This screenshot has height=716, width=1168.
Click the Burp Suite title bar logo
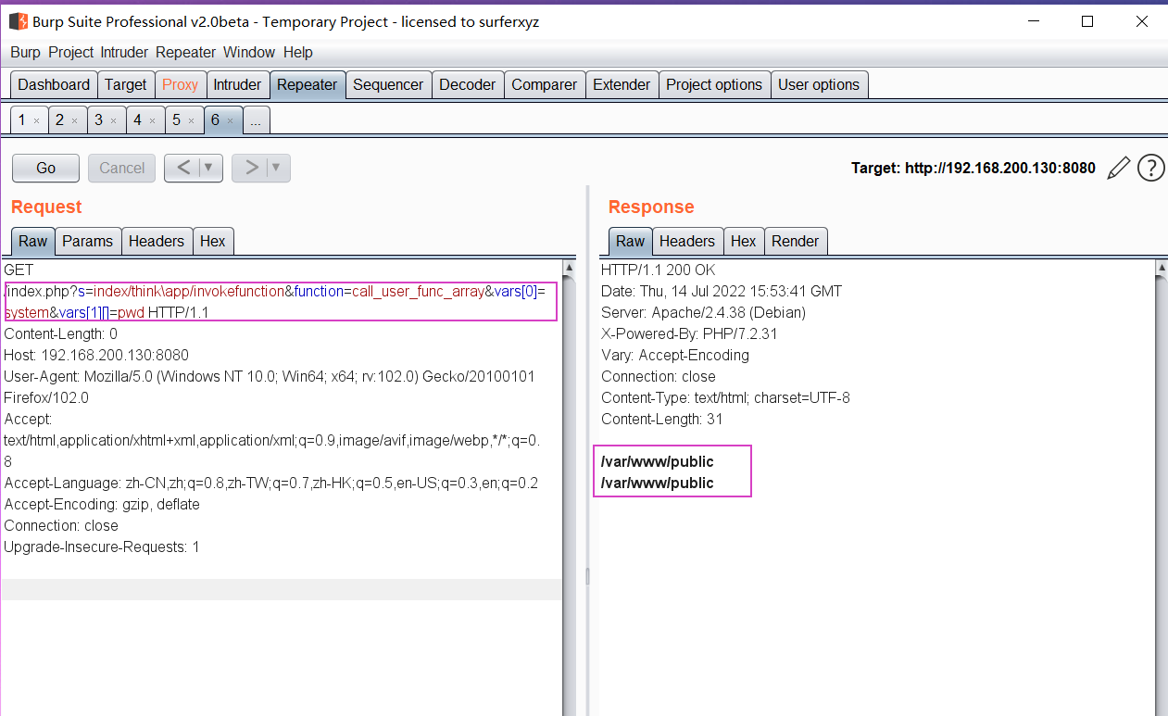click(19, 21)
